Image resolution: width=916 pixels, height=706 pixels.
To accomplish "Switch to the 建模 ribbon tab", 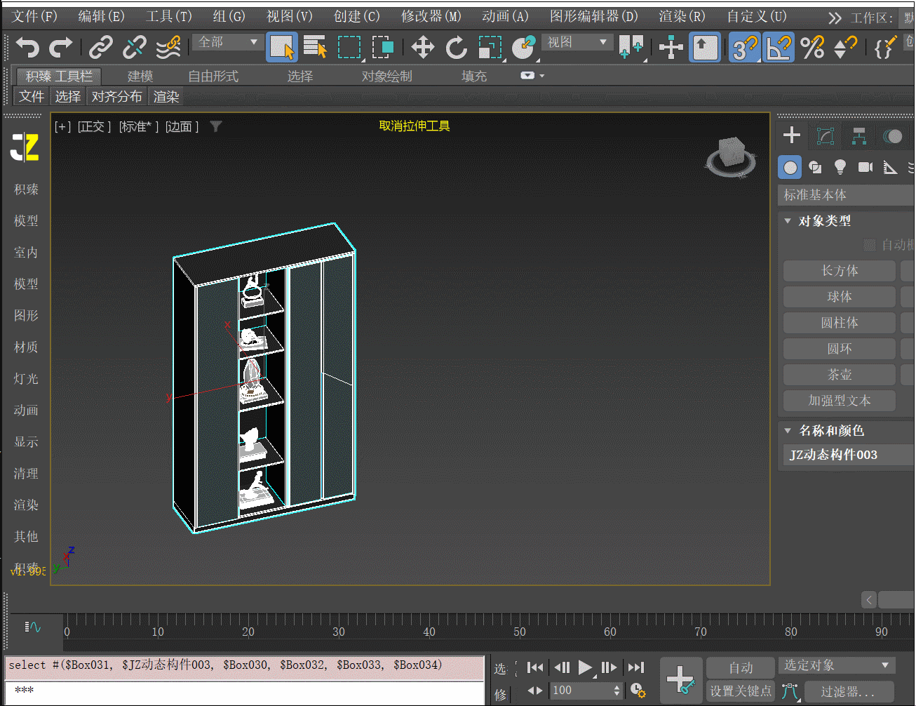I will [140, 76].
